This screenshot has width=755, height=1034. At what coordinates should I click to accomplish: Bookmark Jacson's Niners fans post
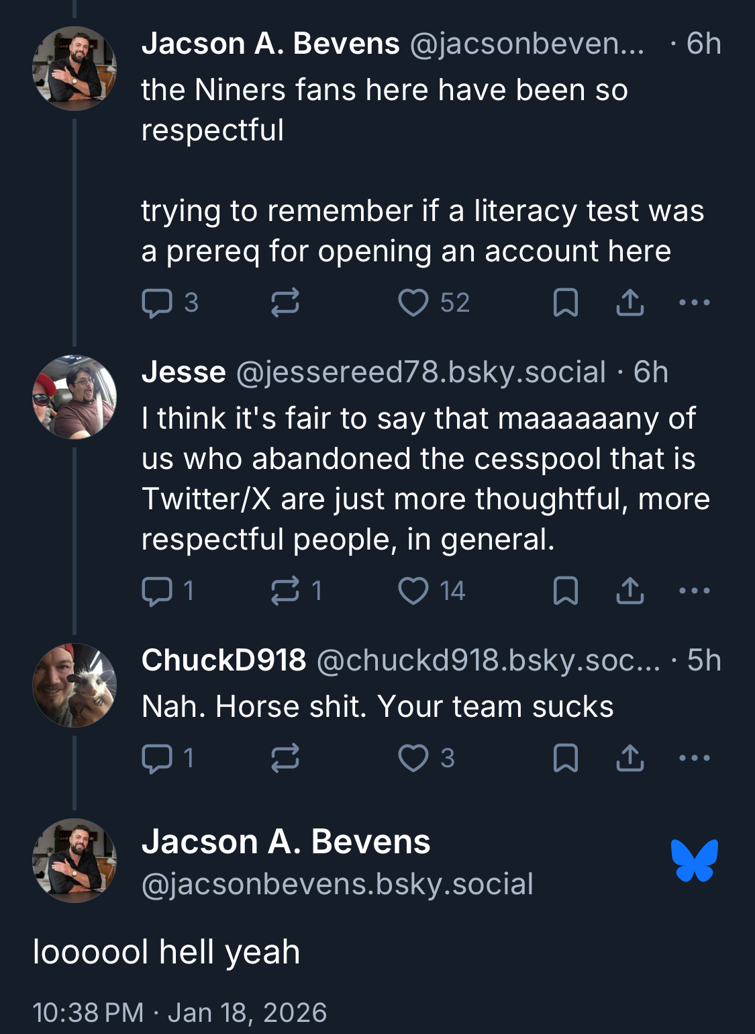[x=565, y=303]
